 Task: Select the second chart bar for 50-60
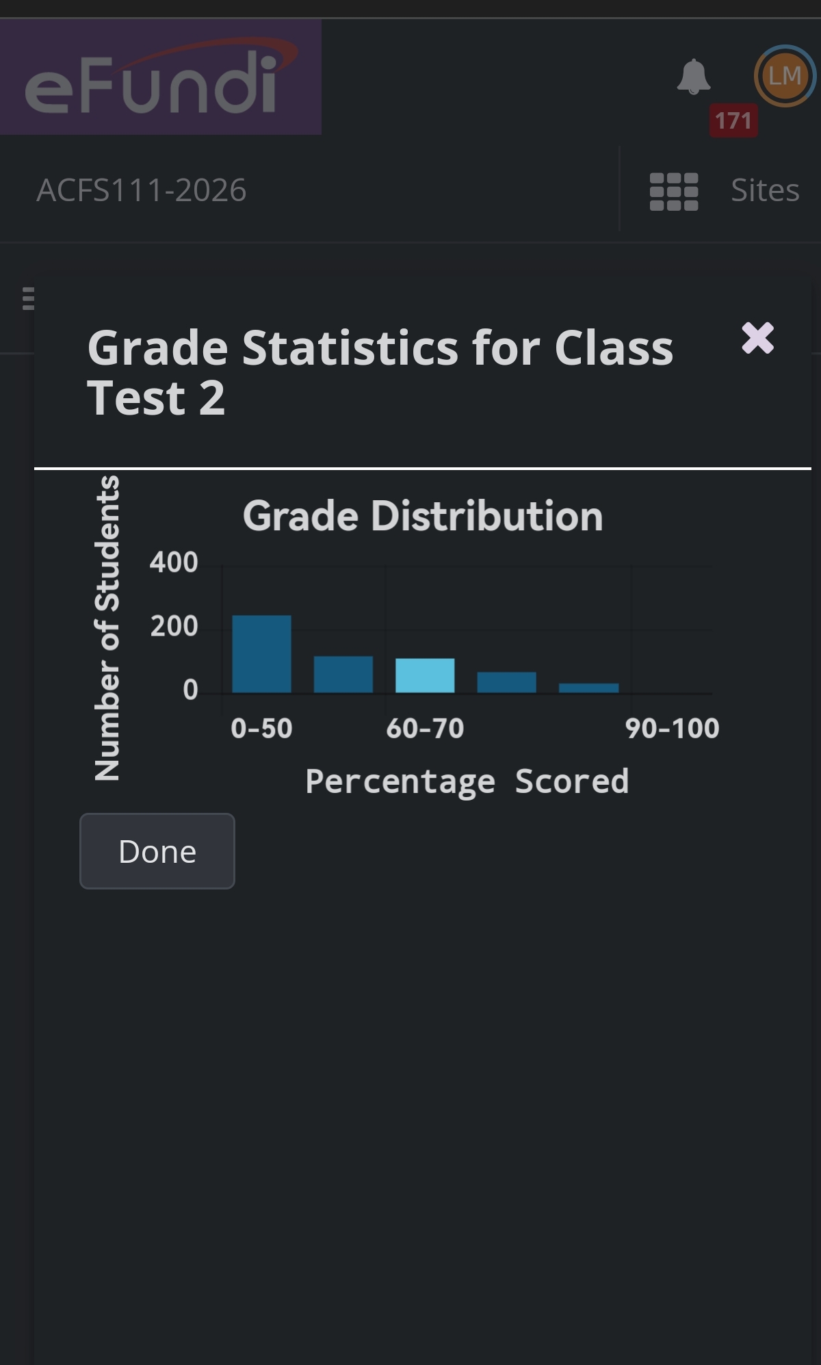(x=343, y=675)
